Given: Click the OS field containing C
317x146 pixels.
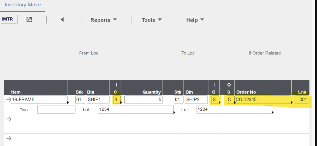Looking at the screenshot, I should click(x=229, y=100).
